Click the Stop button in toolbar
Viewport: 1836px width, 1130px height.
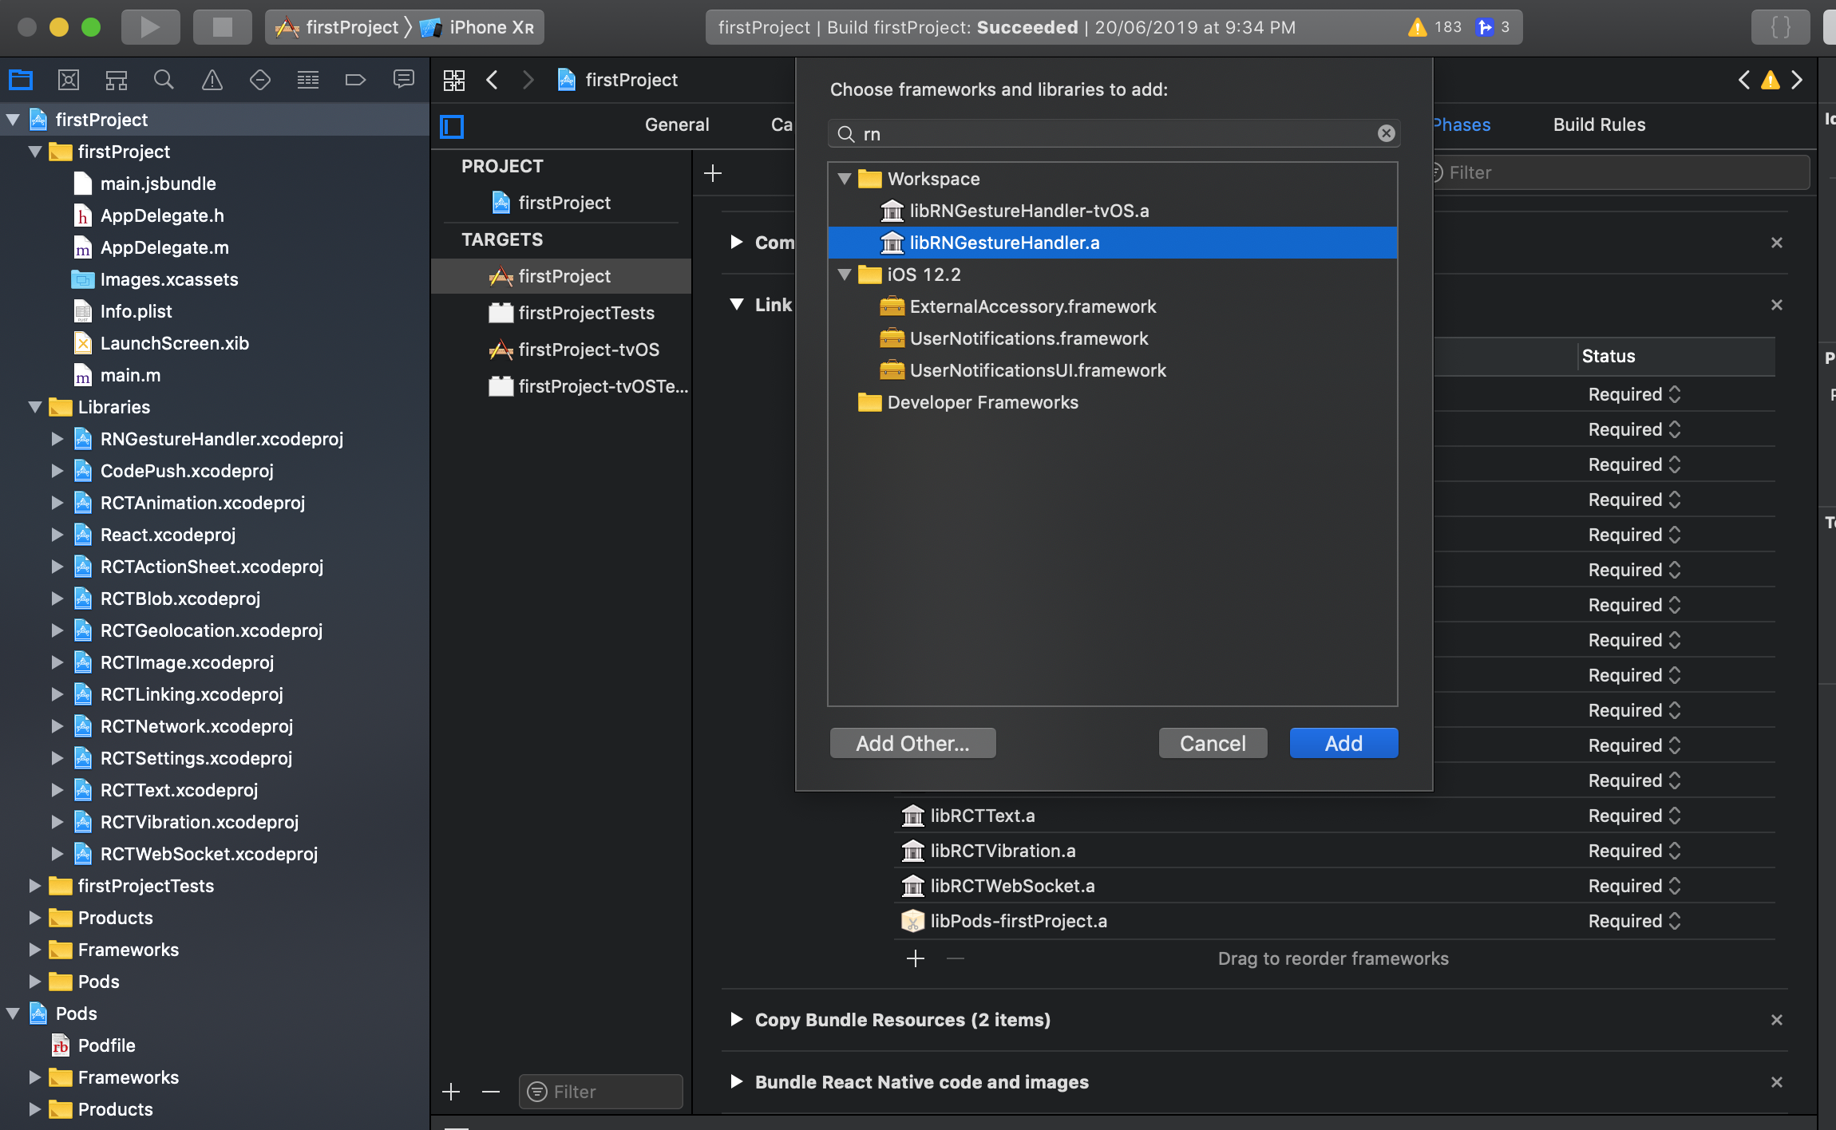coord(222,27)
